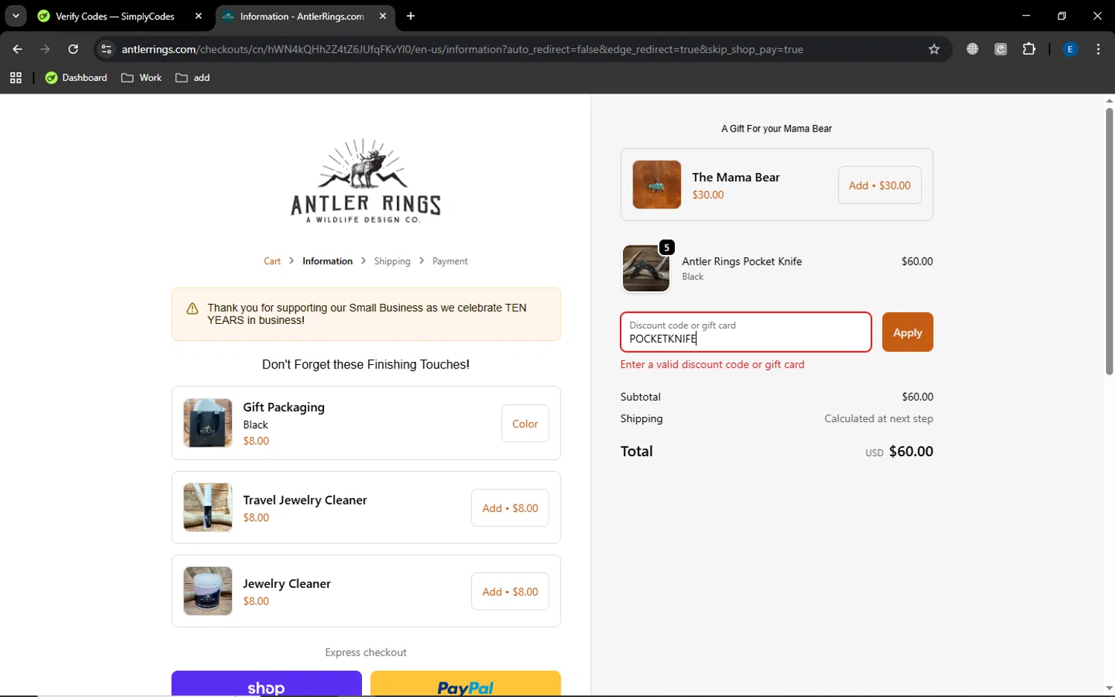Open the tab search dropdown arrow

pos(16,16)
